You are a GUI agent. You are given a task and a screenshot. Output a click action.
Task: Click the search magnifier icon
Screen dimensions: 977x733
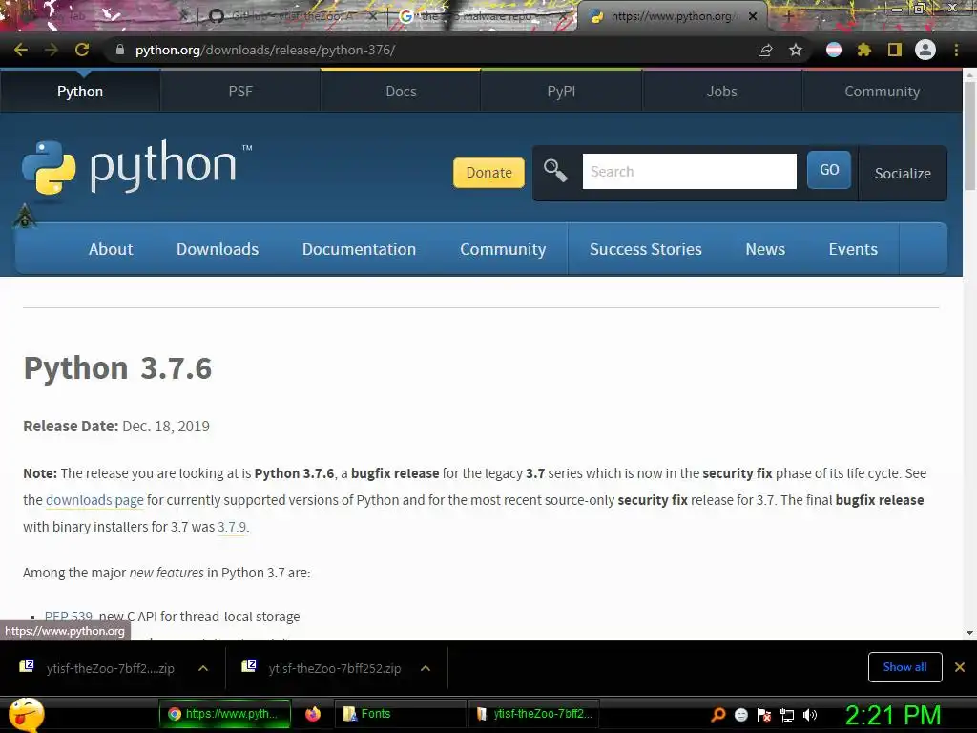click(555, 170)
